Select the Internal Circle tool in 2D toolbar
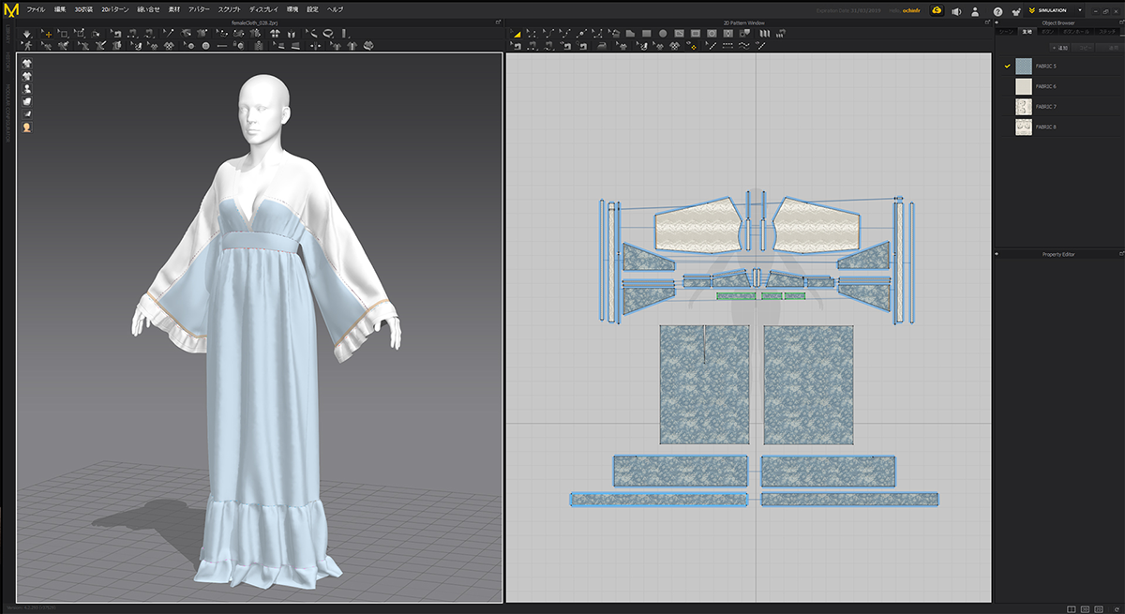Image resolution: width=1125 pixels, height=614 pixels. click(712, 34)
